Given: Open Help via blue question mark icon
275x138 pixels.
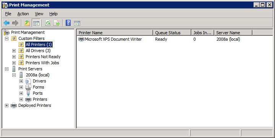Looking at the screenshot, I should [x=68, y=23].
